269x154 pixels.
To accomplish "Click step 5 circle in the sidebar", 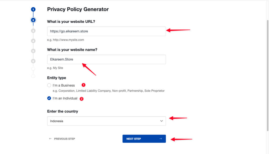I will point(33,51).
